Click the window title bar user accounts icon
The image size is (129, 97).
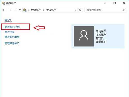click(x=4, y=3)
